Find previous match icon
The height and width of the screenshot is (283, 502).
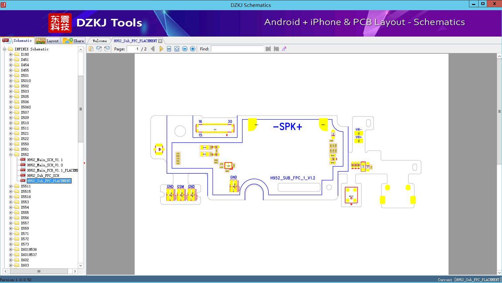pyautogui.click(x=268, y=49)
